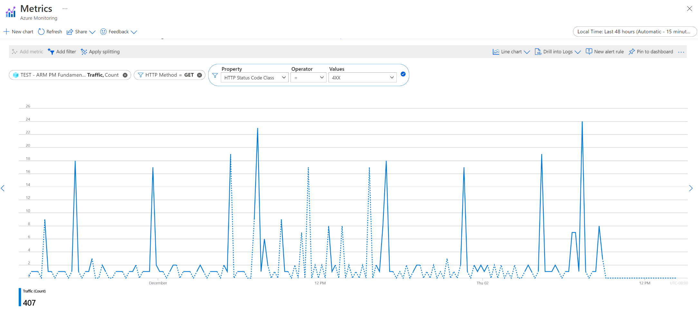Click the New chart plus icon
Viewport: 698px width, 311px height.
6,32
